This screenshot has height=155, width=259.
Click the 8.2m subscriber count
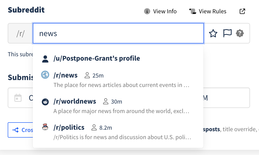[x=106, y=128]
